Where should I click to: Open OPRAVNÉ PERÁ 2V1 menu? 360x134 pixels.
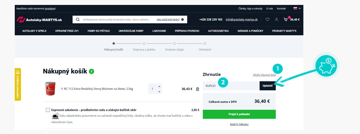point(67,31)
